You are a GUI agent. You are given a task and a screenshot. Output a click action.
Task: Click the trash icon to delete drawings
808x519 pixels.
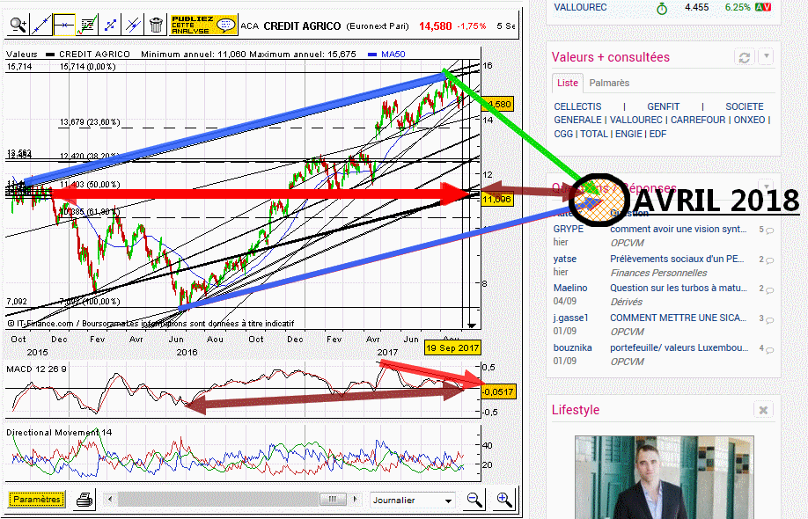pos(156,25)
